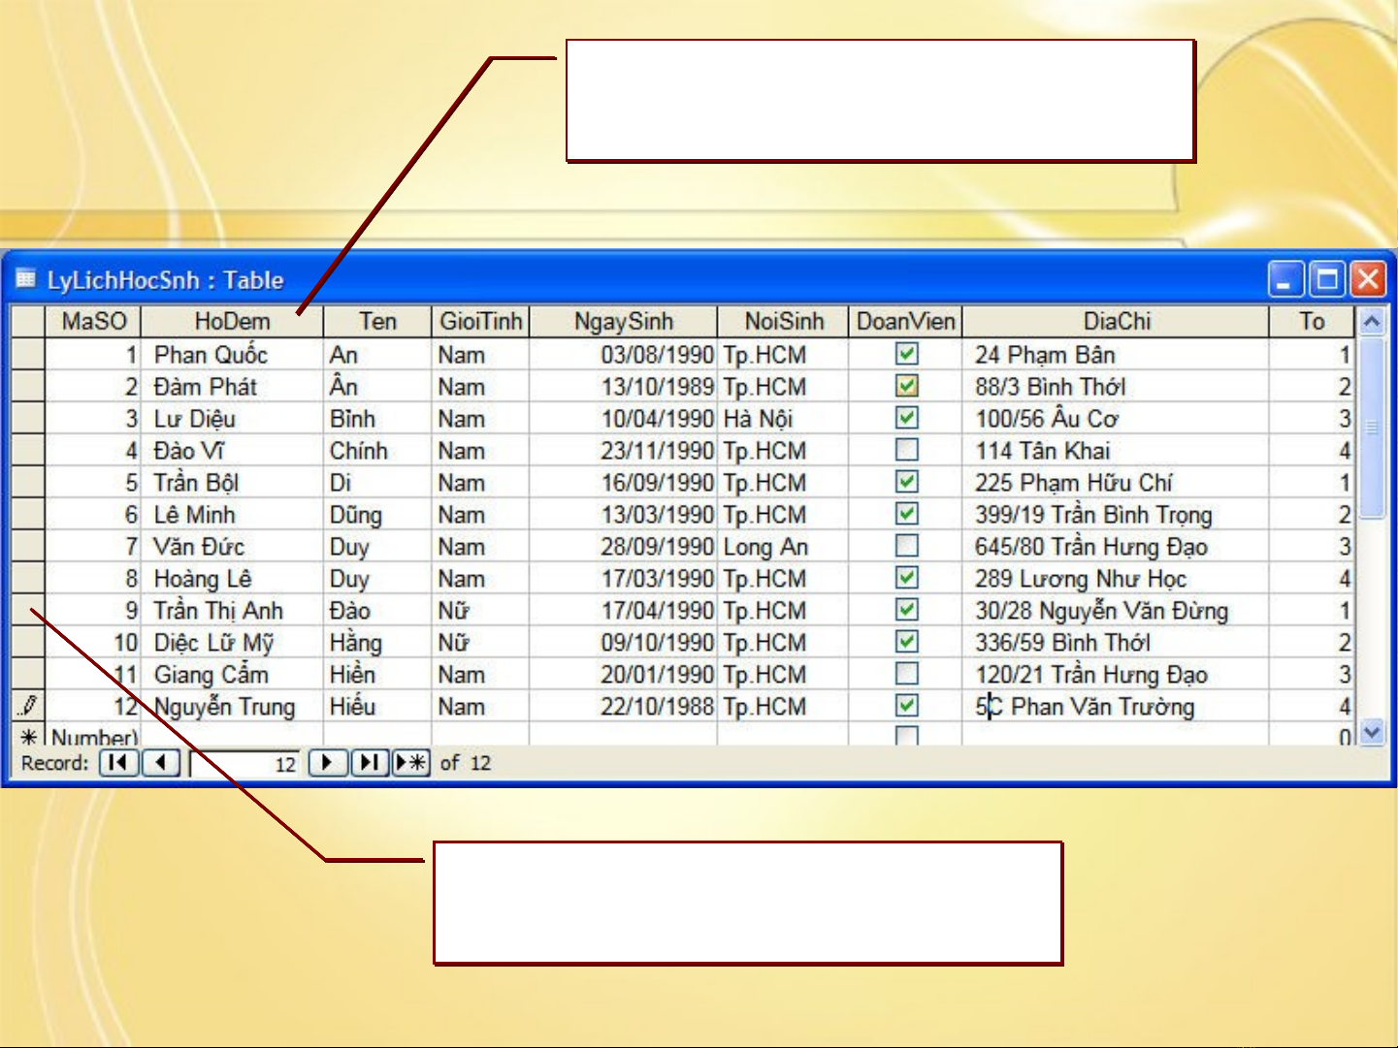The height and width of the screenshot is (1048, 1398).
Task: Uncheck DoanVien for Phan Quốc An
Action: [906, 354]
